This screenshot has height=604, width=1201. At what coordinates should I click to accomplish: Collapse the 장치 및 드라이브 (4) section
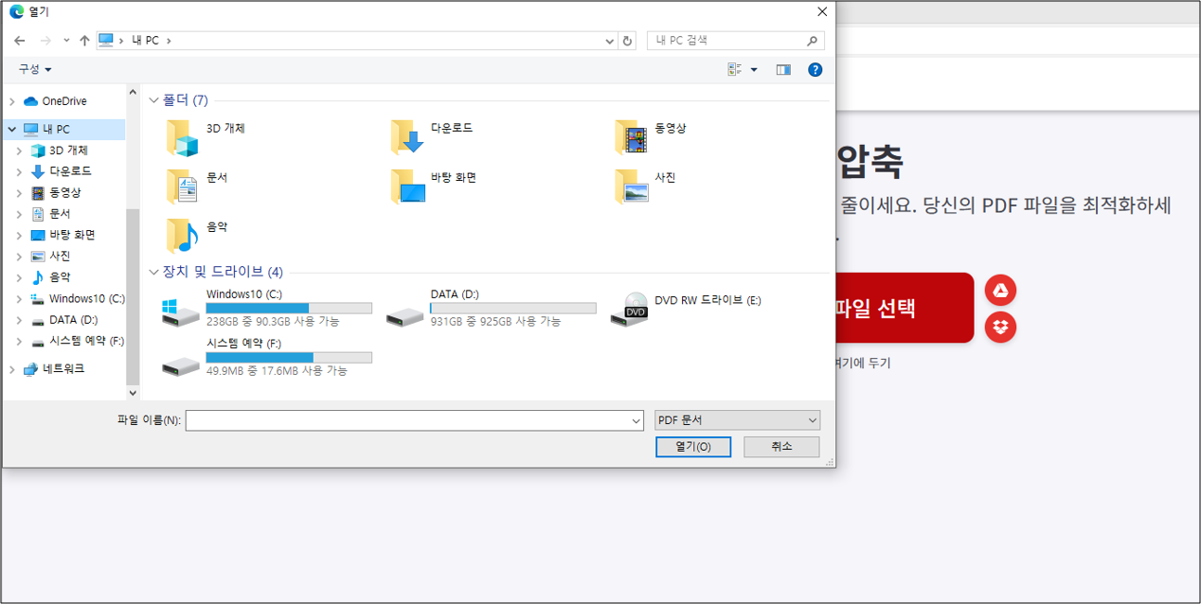point(153,272)
